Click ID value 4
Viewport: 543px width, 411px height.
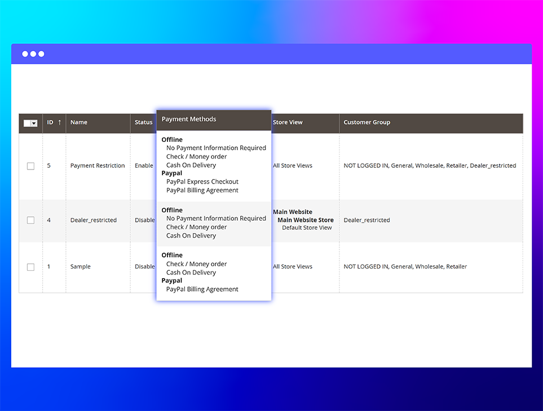(49, 220)
